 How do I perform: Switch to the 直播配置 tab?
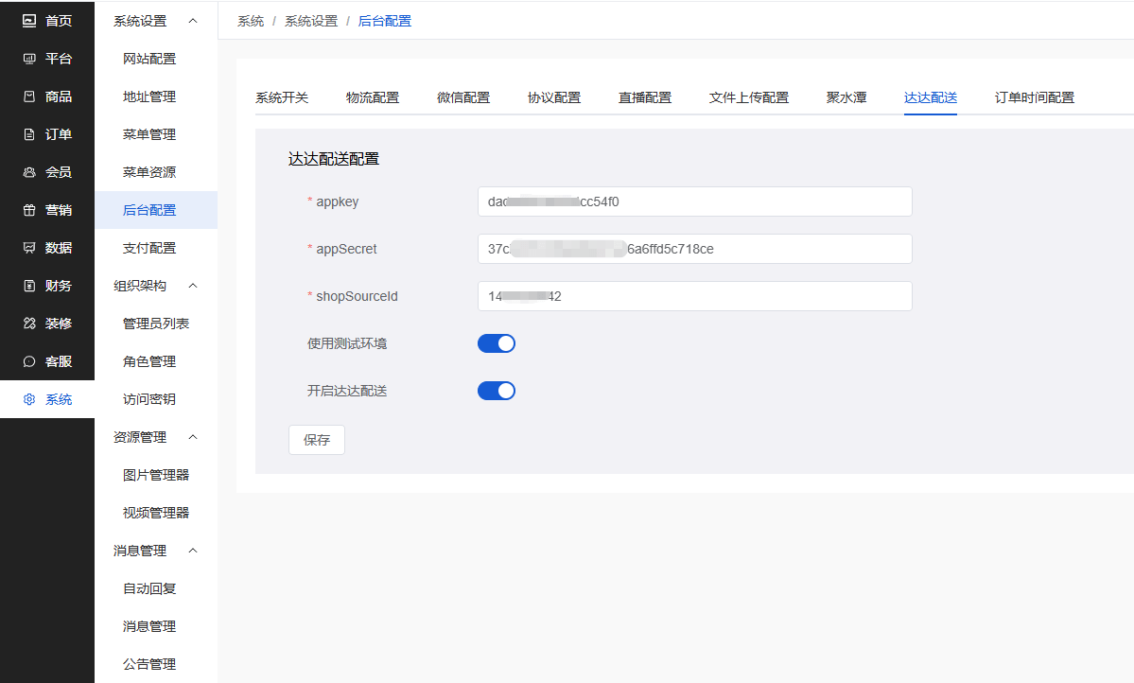[x=645, y=97]
